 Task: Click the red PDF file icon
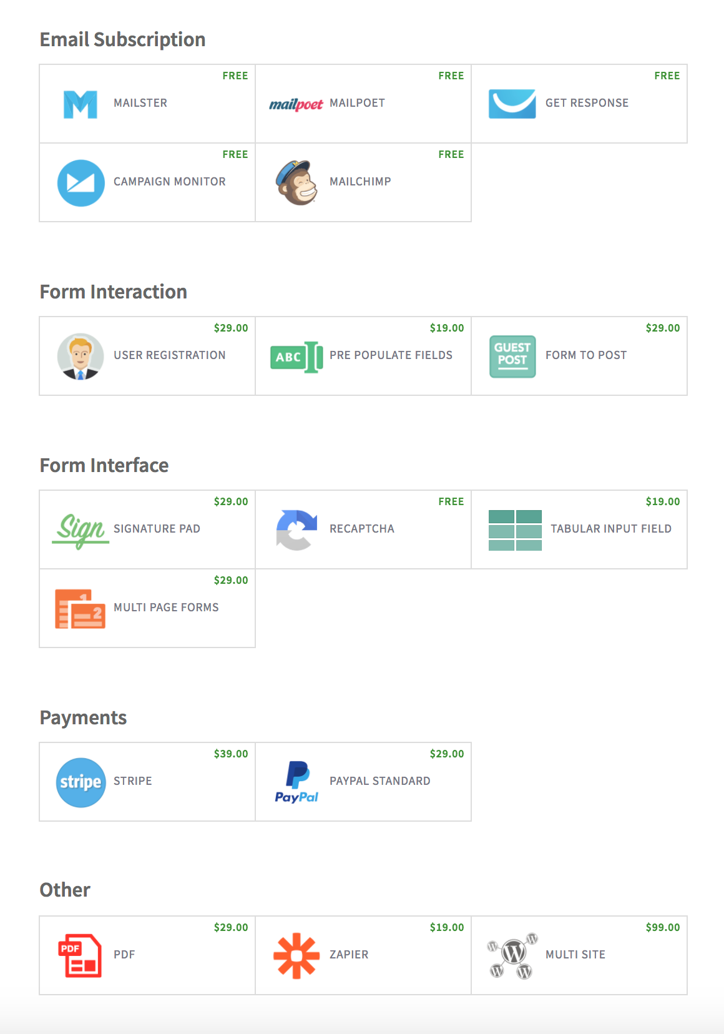pos(80,955)
